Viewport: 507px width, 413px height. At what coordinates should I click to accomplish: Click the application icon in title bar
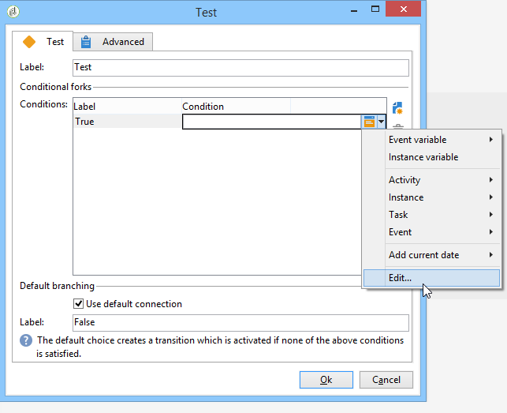click(x=13, y=12)
